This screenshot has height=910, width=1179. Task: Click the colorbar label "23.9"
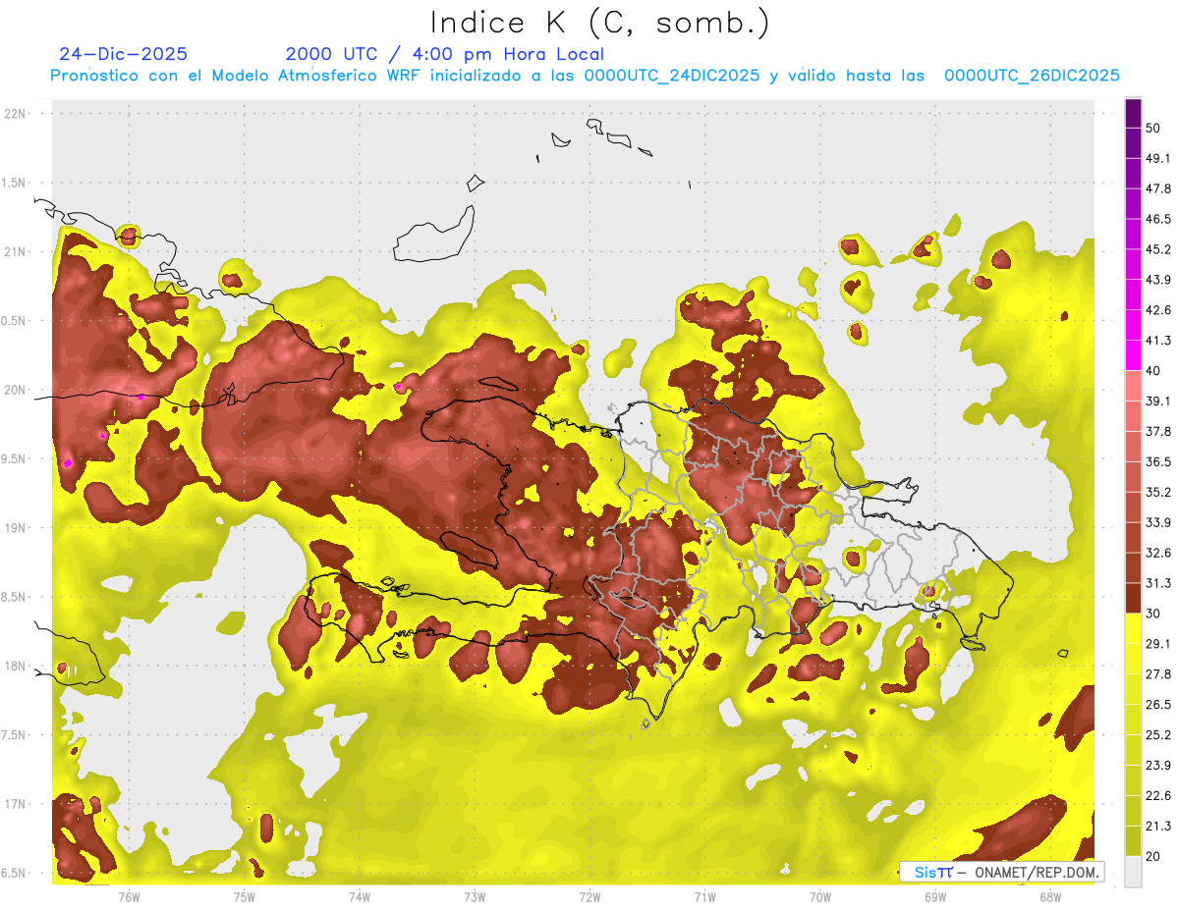[1158, 766]
